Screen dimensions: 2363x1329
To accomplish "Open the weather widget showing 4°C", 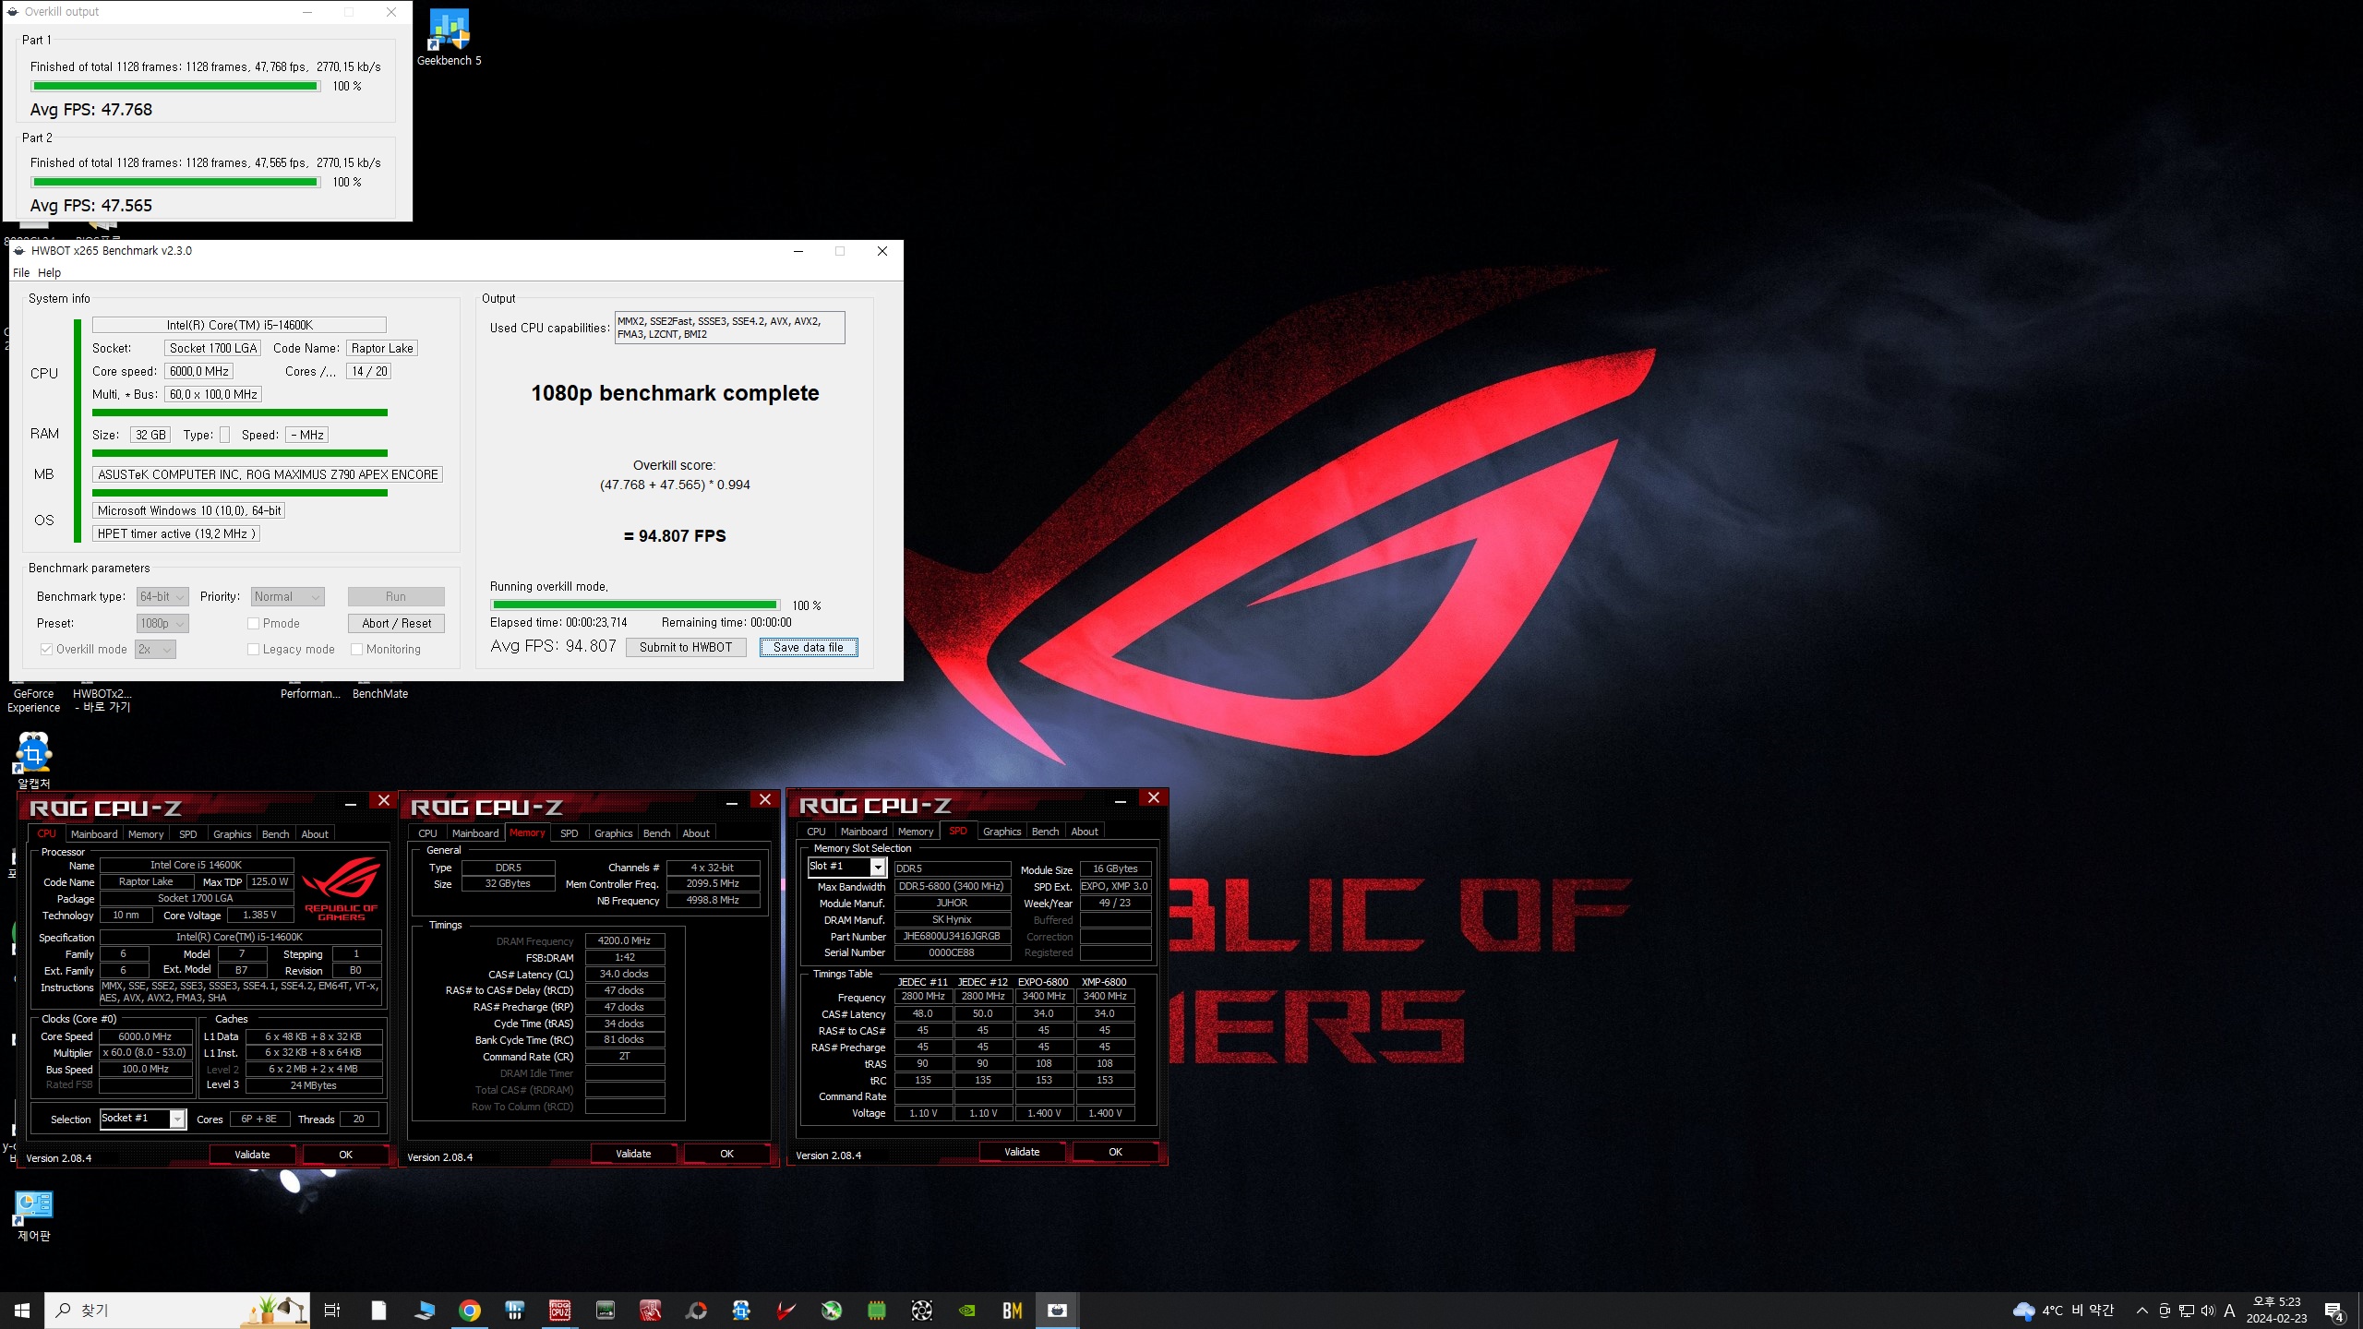I will click(x=2064, y=1311).
